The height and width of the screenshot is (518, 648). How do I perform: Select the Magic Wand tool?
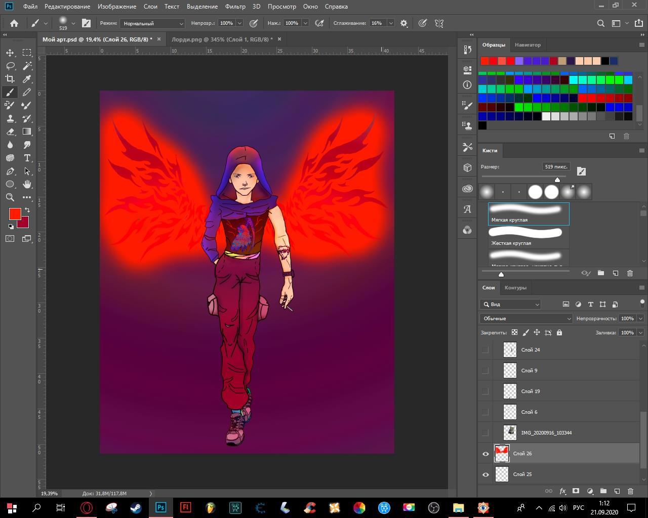[27, 66]
